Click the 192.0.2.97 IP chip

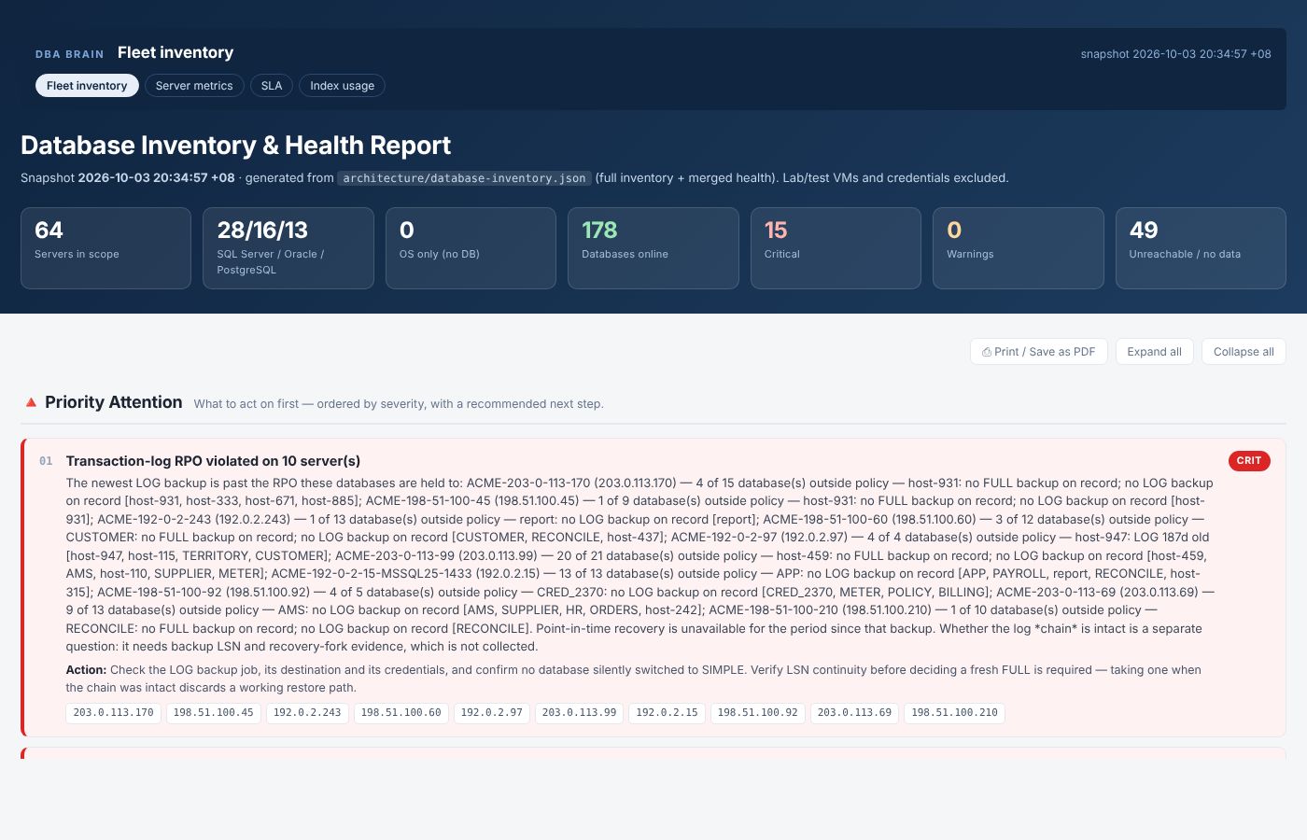[x=492, y=713]
